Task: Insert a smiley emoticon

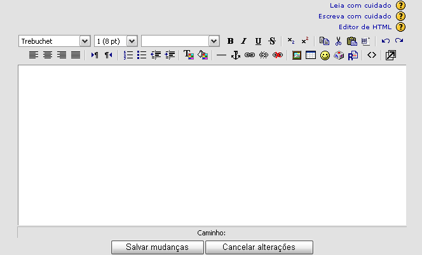Action: (325, 55)
